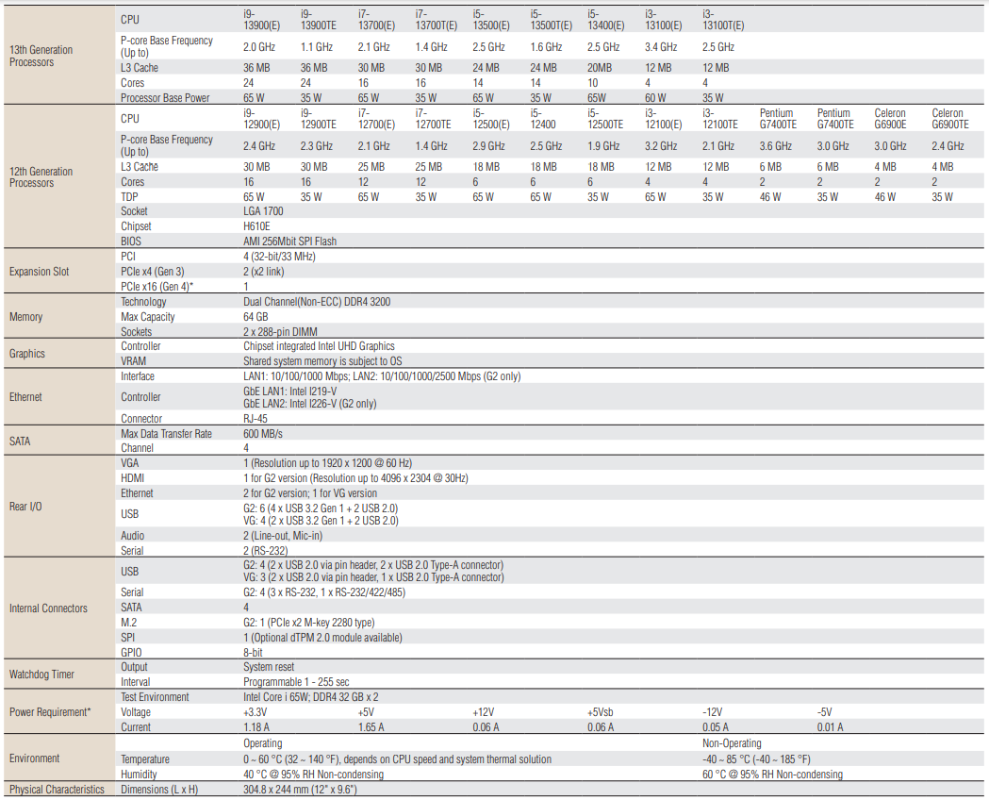Select 'G2: 1 (PCIe x2 M-key 2280 type)'
The width and height of the screenshot is (989, 800).
point(309,623)
